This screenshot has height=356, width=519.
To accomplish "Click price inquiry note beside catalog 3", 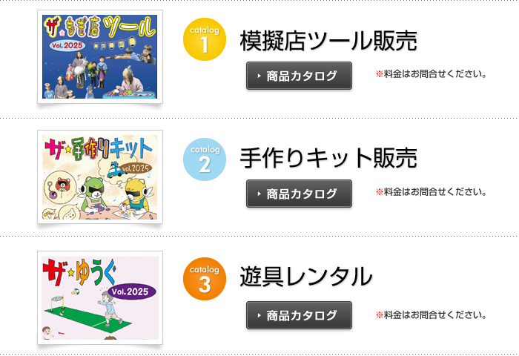I will pos(431,315).
